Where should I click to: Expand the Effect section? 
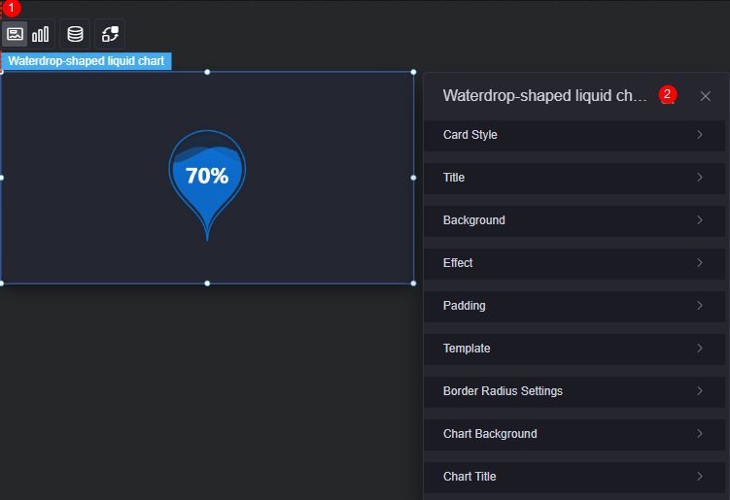(x=574, y=263)
